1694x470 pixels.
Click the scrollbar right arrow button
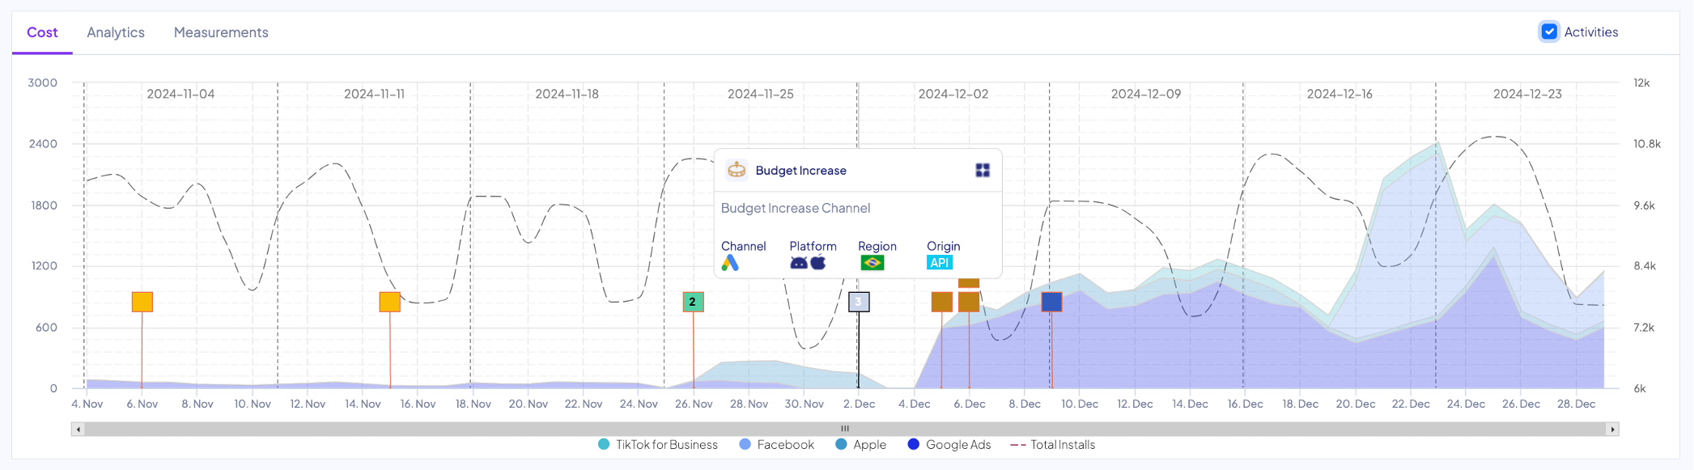point(1612,430)
